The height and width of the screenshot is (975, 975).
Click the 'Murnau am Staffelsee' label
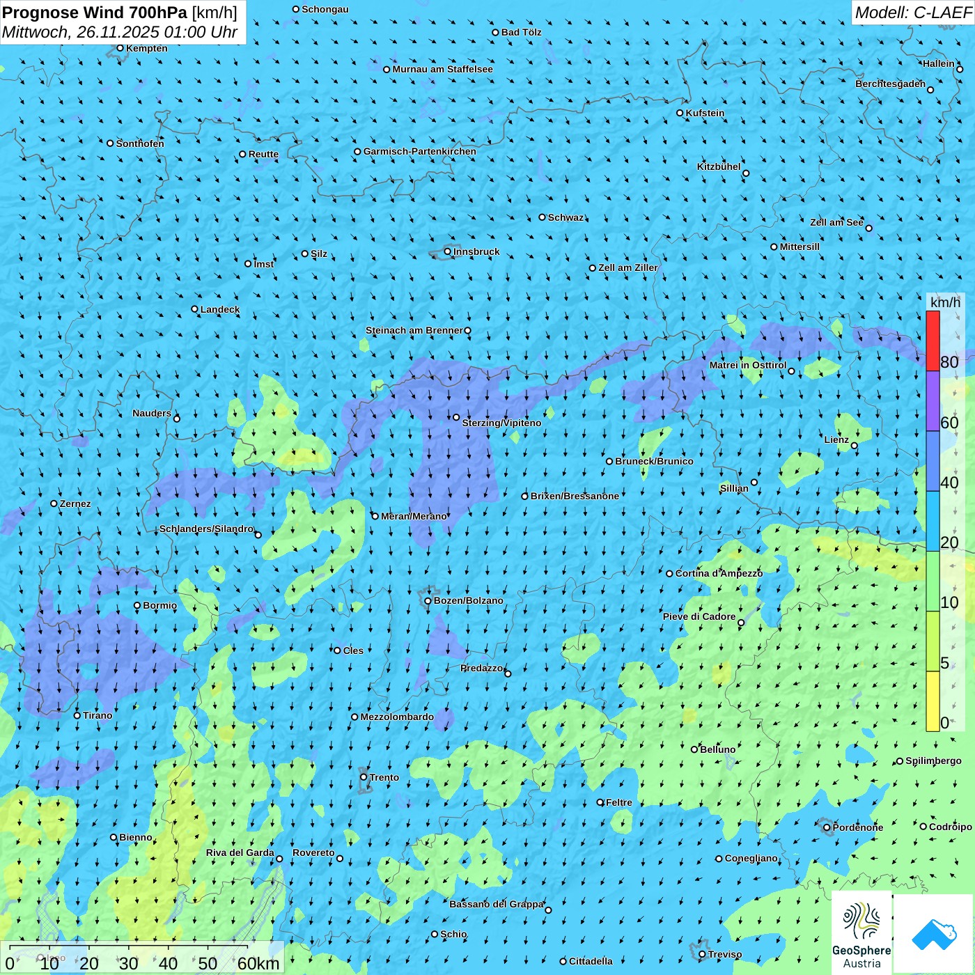click(442, 69)
